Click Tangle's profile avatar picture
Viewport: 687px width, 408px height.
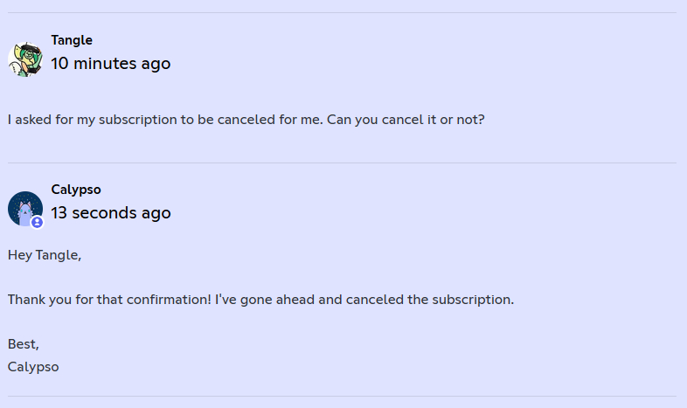tap(25, 59)
